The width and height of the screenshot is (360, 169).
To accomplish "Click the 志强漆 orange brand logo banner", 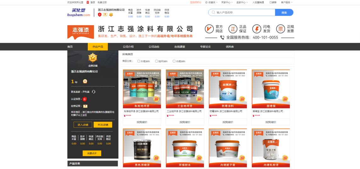I will 81,32.
